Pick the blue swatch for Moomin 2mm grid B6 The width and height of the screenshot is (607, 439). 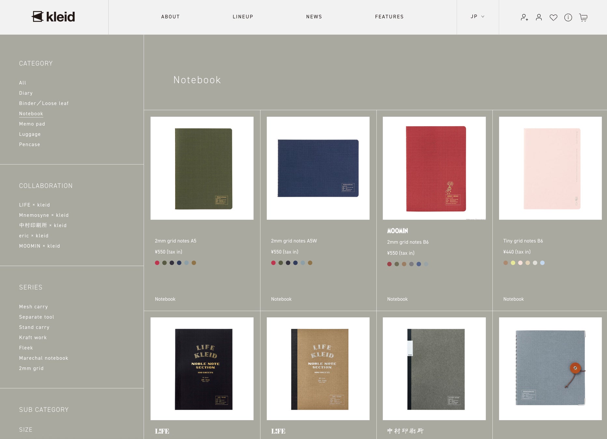[x=419, y=264]
